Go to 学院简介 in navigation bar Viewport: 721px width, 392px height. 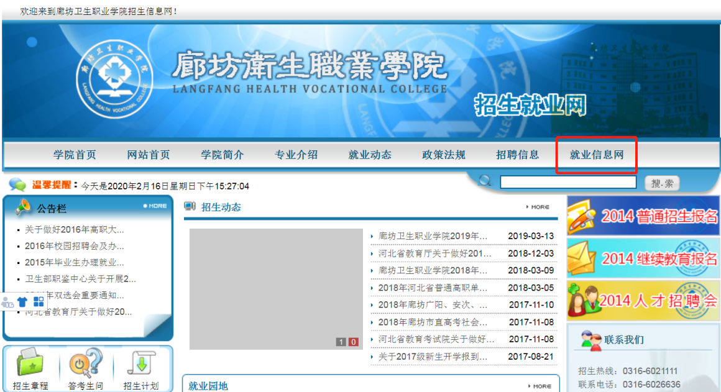pos(223,155)
